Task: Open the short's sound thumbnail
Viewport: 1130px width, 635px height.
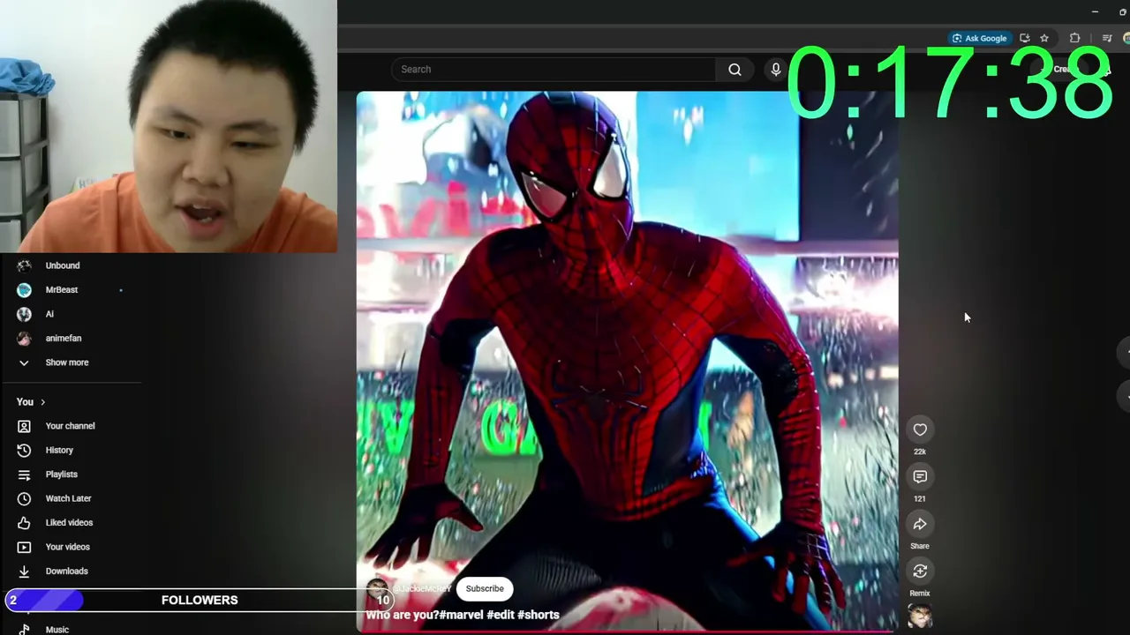Action: click(x=920, y=616)
